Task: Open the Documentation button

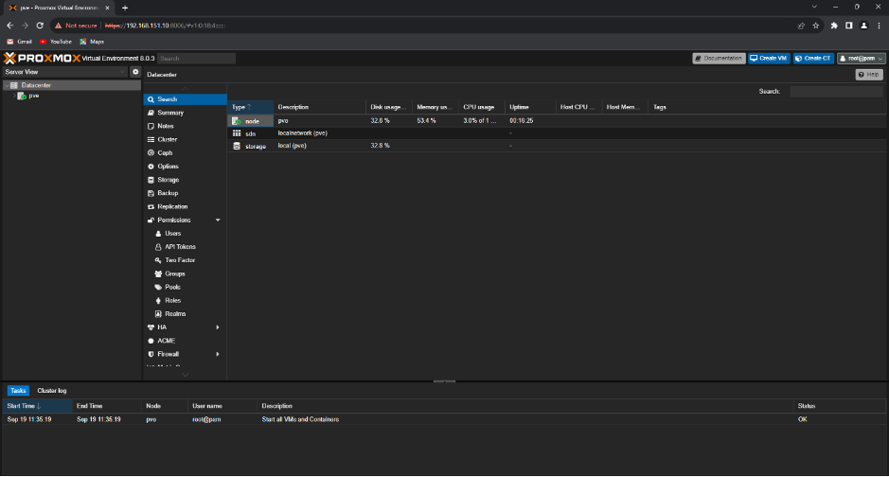Action: click(719, 59)
